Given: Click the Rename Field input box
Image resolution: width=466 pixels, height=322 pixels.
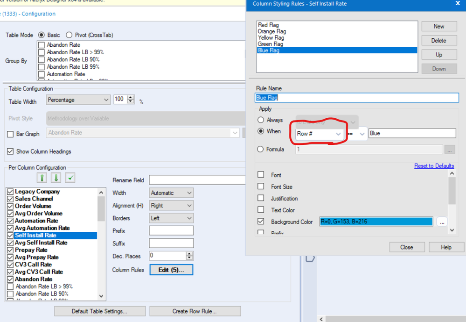Looking at the screenshot, I should tap(197, 180).
